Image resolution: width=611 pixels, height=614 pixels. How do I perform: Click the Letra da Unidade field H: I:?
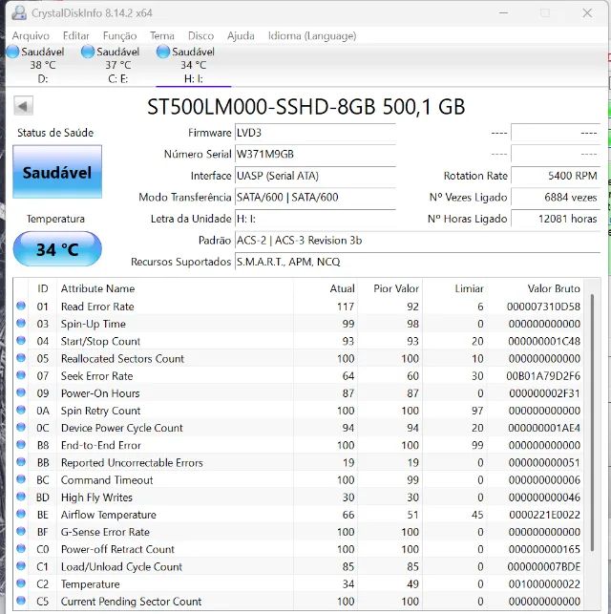coord(315,219)
